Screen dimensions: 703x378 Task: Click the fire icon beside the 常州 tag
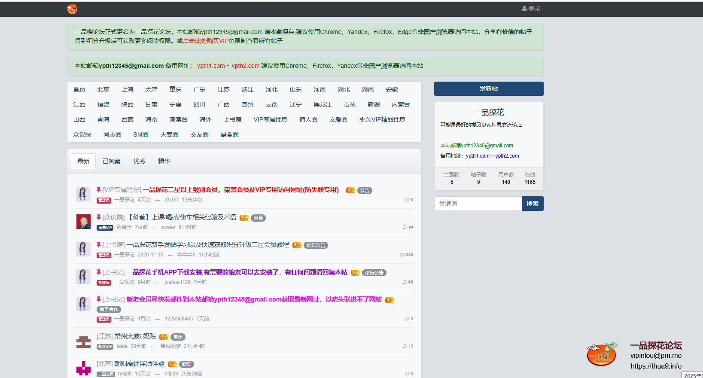pyautogui.click(x=164, y=337)
